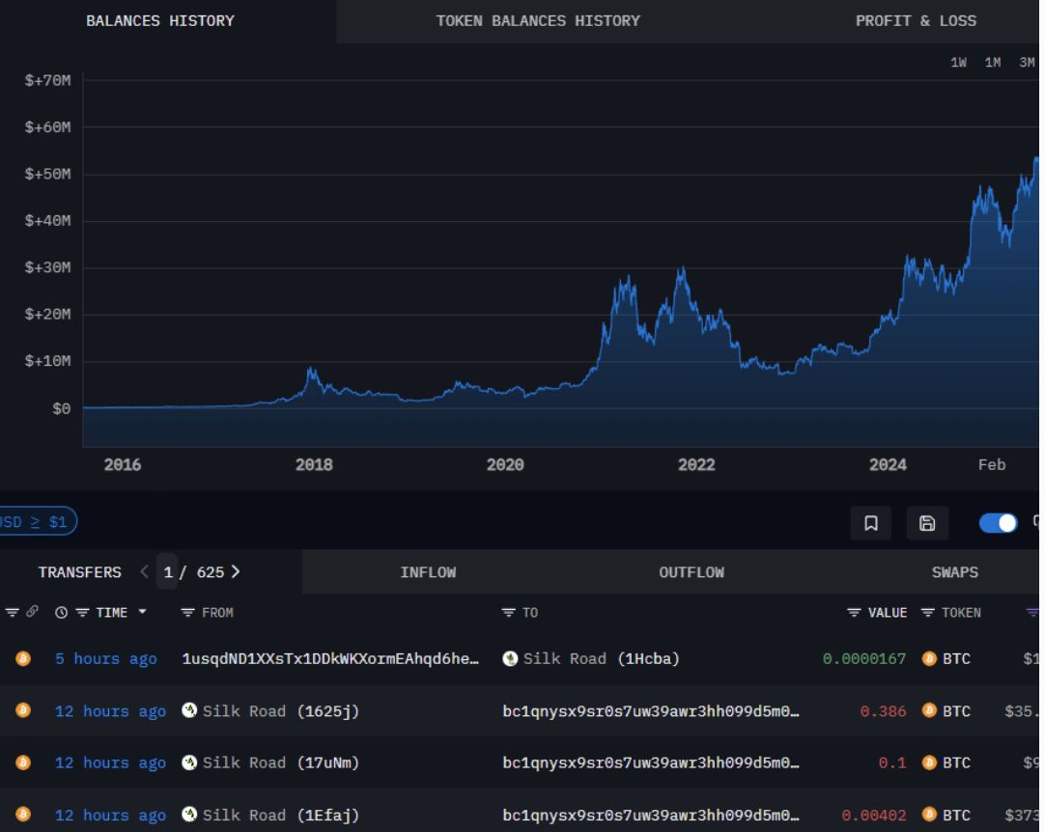This screenshot has height=832, width=1045.
Task: Open the Silk Road (1Hcba) address link
Action: 592,658
